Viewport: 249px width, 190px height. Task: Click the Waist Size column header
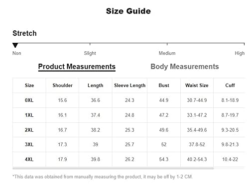[x=197, y=86]
